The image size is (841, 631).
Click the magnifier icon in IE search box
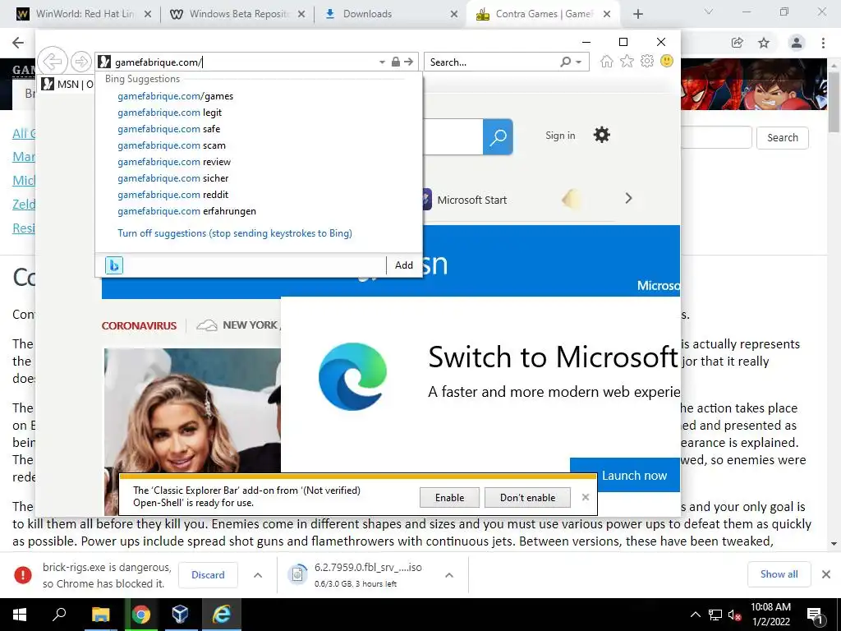pyautogui.click(x=565, y=62)
